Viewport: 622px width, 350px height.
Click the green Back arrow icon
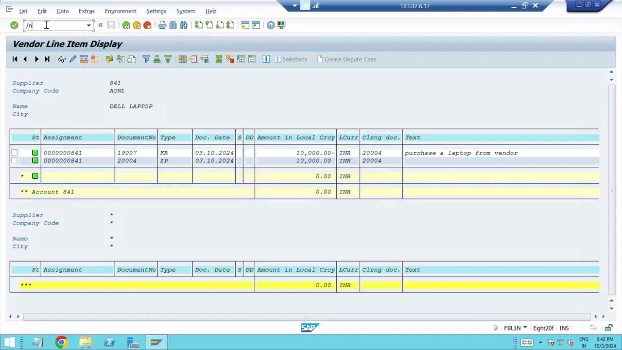point(126,25)
